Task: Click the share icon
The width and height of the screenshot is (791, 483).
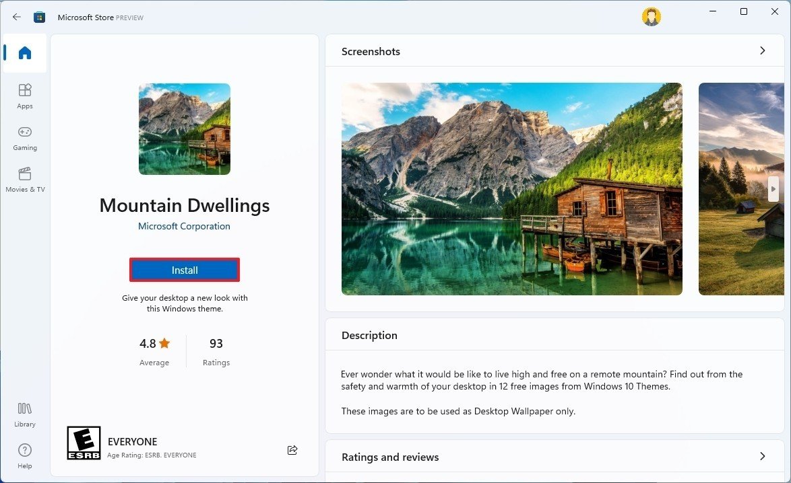Action: (292, 450)
